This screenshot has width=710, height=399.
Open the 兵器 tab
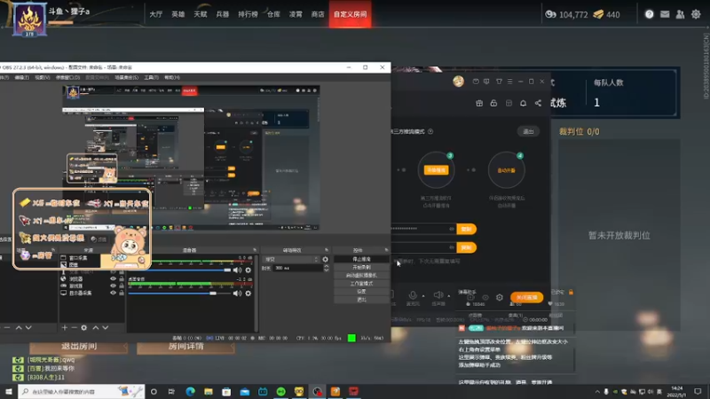[223, 14]
